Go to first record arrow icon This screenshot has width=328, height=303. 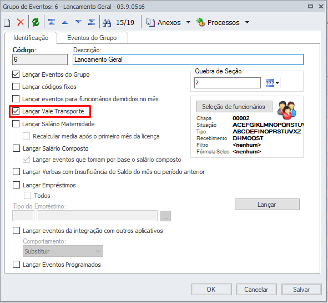coord(52,22)
